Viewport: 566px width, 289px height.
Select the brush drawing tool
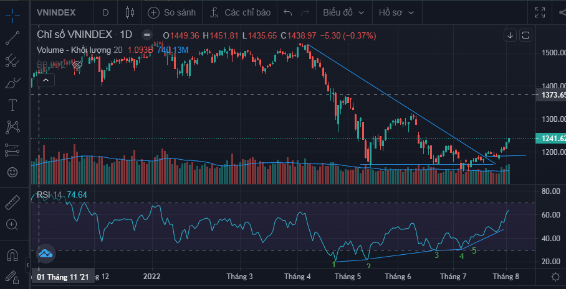click(12, 83)
